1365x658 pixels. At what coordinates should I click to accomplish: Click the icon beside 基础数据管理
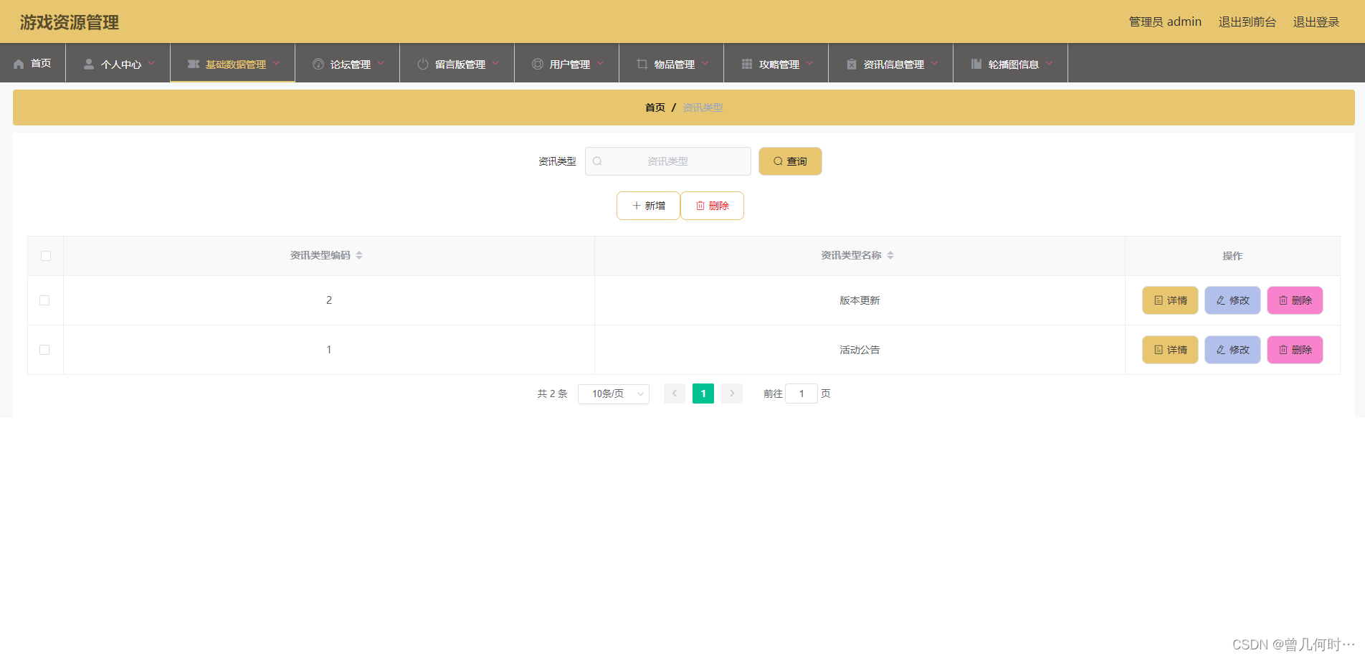[194, 64]
